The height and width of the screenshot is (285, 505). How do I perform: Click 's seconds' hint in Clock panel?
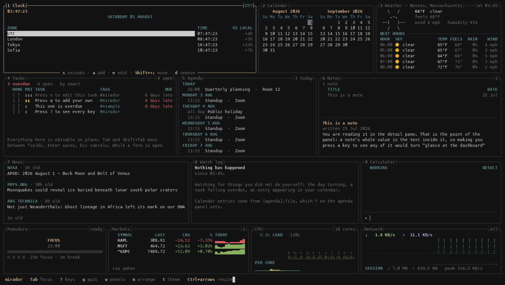pyautogui.click(x=74, y=73)
